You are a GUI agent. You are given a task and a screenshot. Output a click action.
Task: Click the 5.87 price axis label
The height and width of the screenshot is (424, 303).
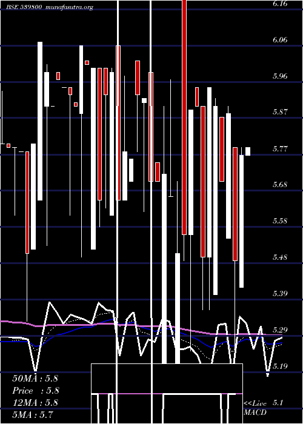point(280,112)
